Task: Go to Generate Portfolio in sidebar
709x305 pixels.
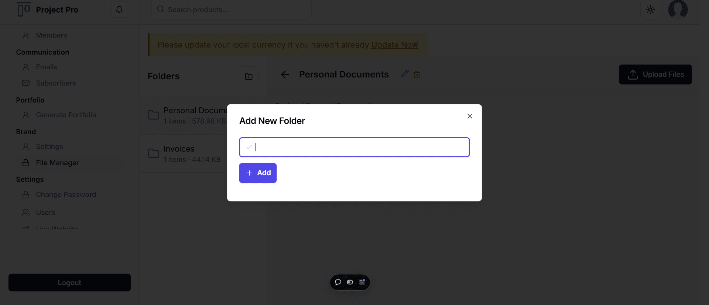Action: (66, 115)
